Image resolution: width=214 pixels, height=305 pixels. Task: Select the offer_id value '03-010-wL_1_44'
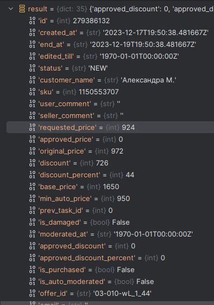pos(122,294)
